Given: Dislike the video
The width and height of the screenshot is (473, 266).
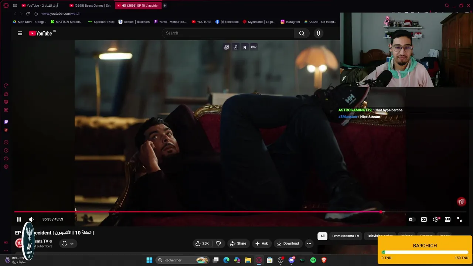Looking at the screenshot, I should pyautogui.click(x=218, y=243).
